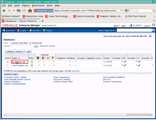Click the horizontal scrollbar left arrow
Screen dimensions: 156x120
tap(5, 115)
